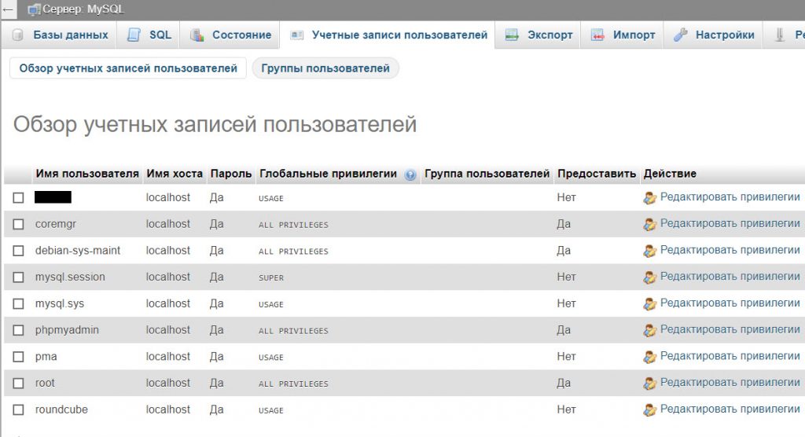Viewport: 805px width, 437px height.
Task: Check the debian-sys-maint user checkbox
Action: tap(19, 251)
